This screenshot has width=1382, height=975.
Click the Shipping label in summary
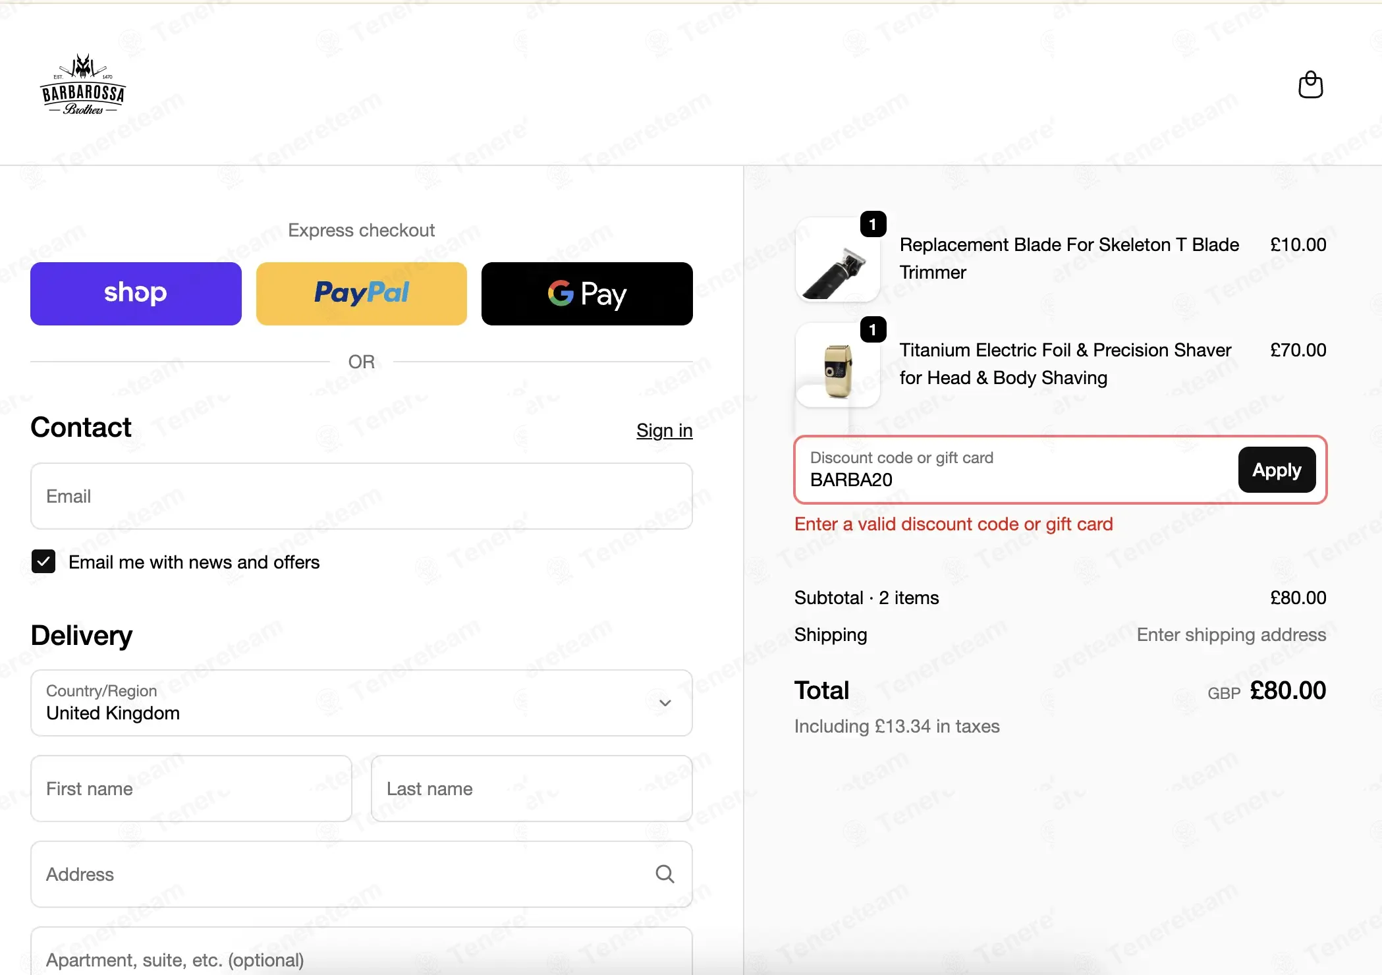pyautogui.click(x=831, y=635)
